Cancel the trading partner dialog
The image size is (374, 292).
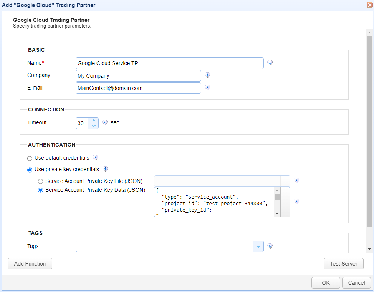(356, 283)
